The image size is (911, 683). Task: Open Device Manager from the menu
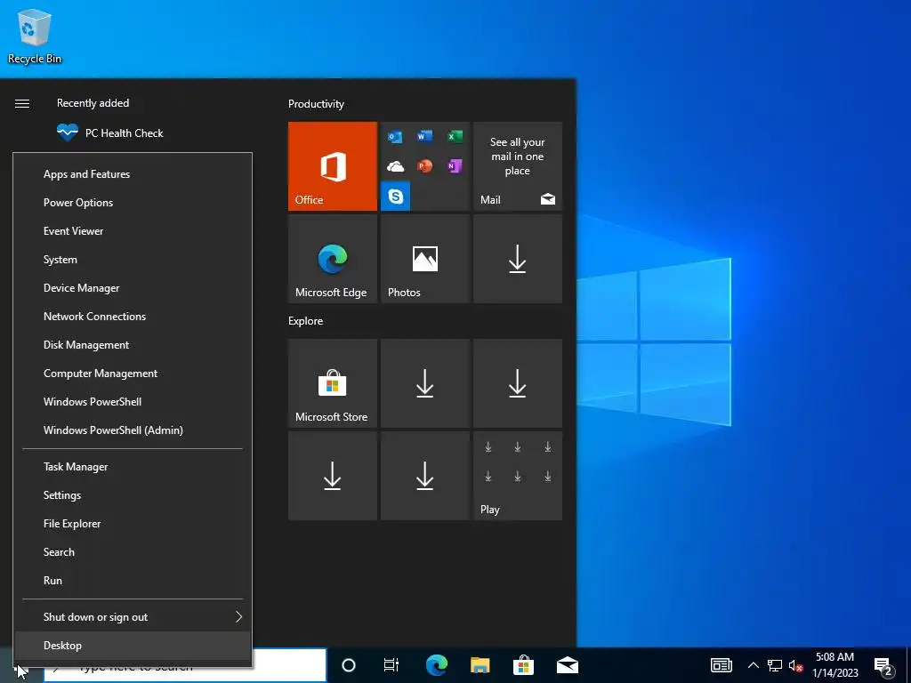click(x=133, y=288)
